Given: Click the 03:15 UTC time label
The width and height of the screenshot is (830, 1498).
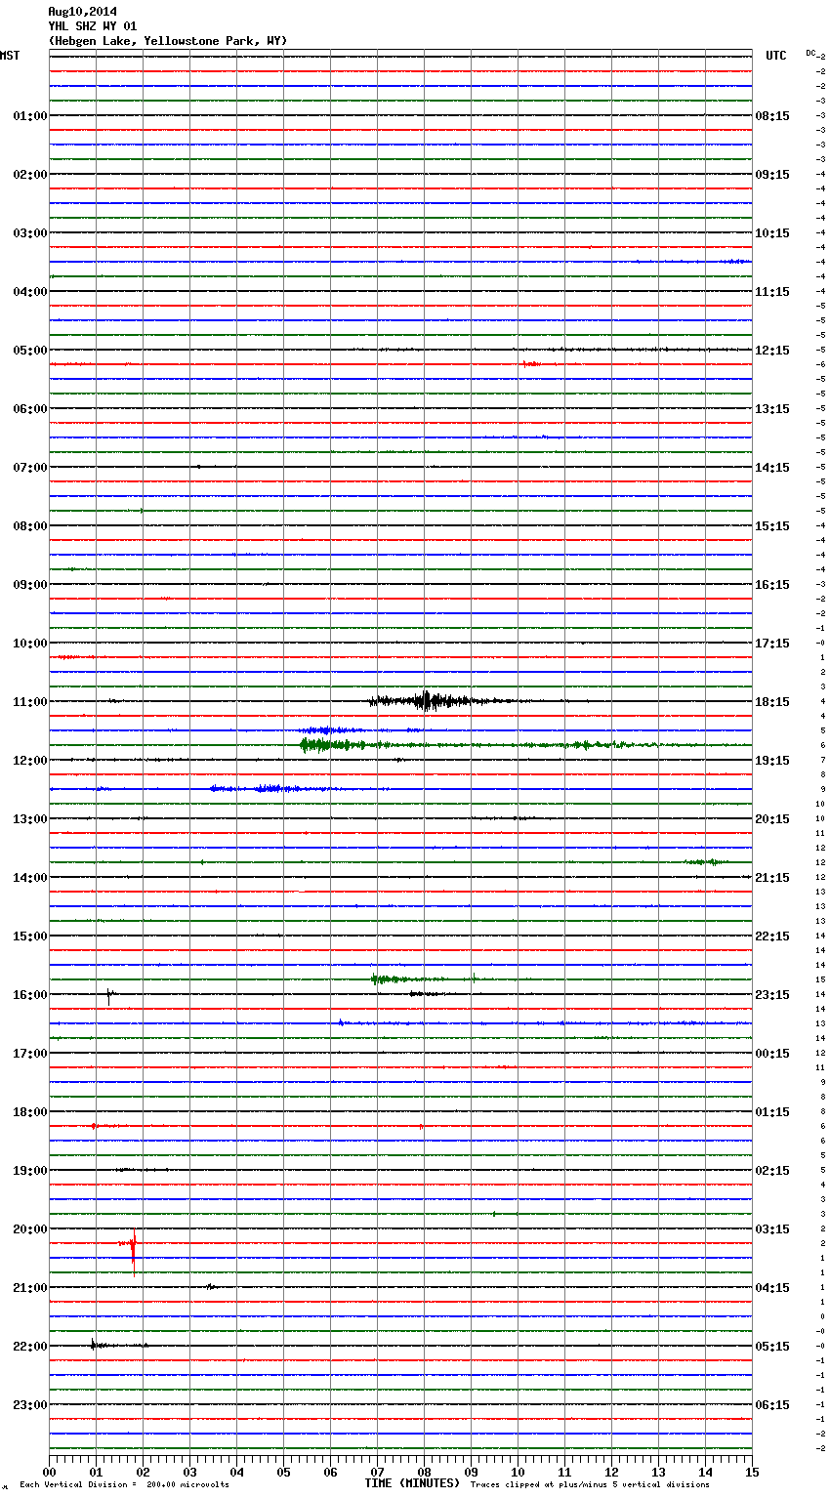Looking at the screenshot, I should pos(772,1229).
